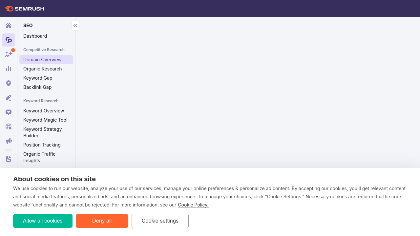This screenshot has height=236, width=420.
Task: Open the Keyword Magic Tool
Action: [45, 120]
